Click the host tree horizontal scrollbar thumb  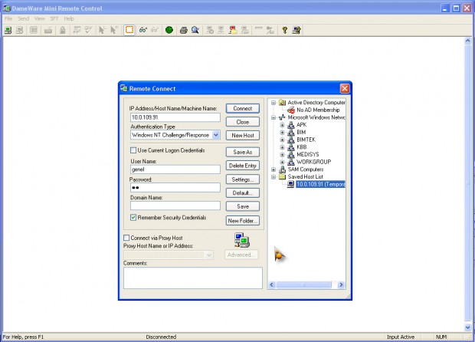point(304,284)
